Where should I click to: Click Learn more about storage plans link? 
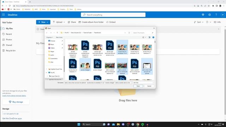[14, 96]
